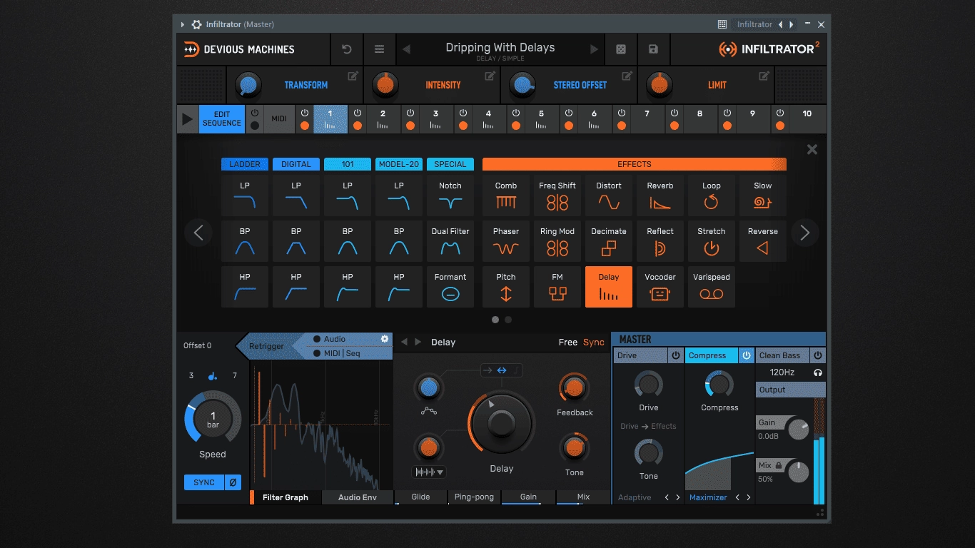Select Free delay mode
The height and width of the screenshot is (548, 975).
(x=568, y=342)
